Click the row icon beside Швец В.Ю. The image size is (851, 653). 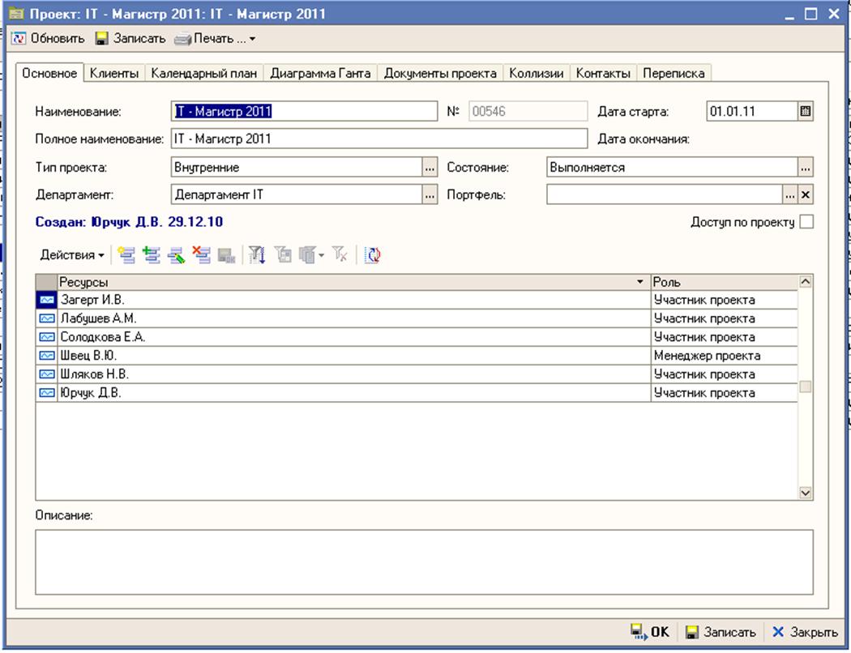click(x=47, y=356)
